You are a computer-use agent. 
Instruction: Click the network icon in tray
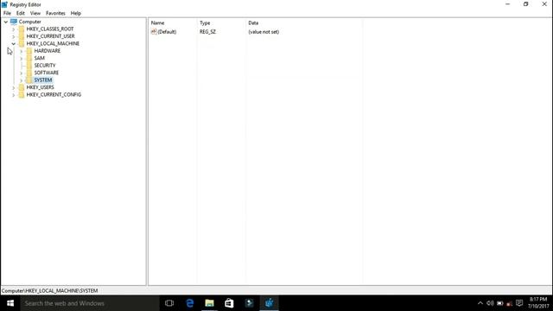pyautogui.click(x=510, y=303)
